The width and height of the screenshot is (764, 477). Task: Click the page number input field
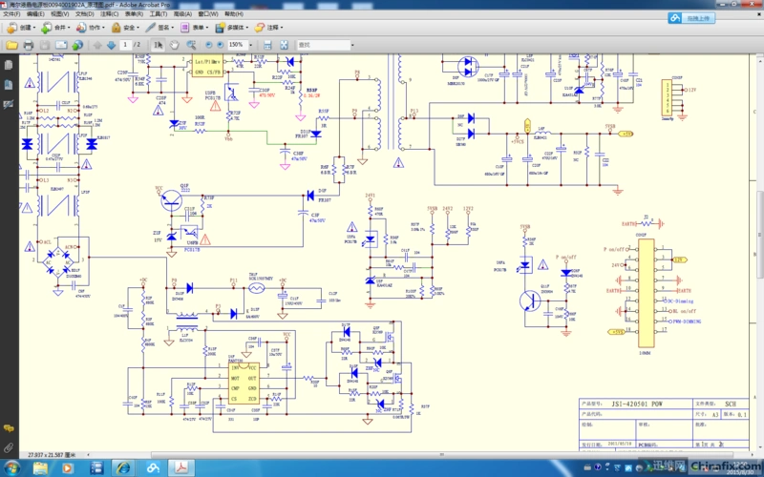click(x=124, y=45)
